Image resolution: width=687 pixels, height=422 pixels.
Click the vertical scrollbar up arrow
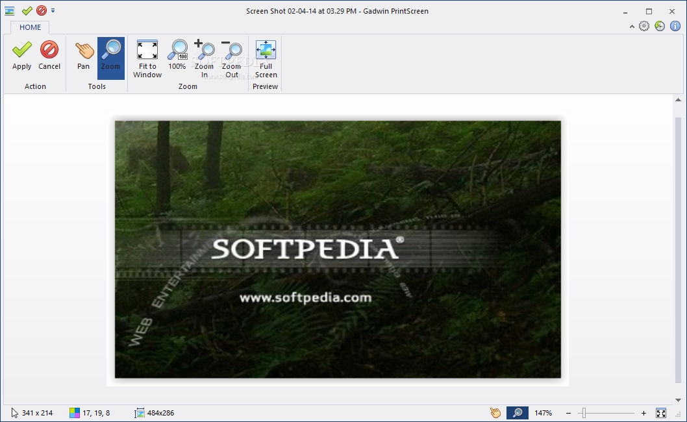[678, 100]
